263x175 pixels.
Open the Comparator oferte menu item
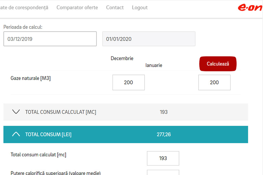pos(77,8)
